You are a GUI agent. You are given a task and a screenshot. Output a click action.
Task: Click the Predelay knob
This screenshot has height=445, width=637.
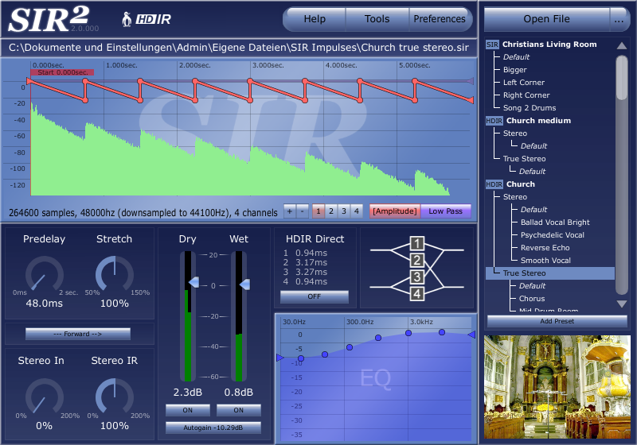coord(45,274)
